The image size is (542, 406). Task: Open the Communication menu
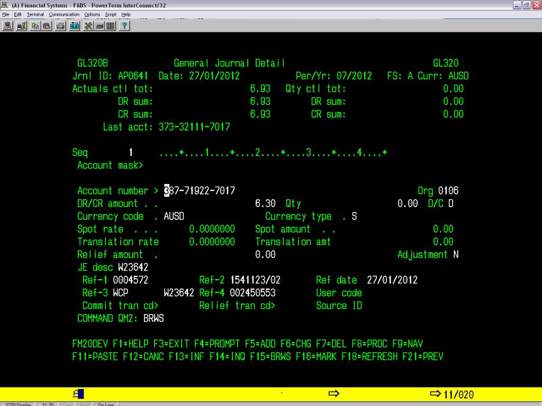tap(64, 14)
